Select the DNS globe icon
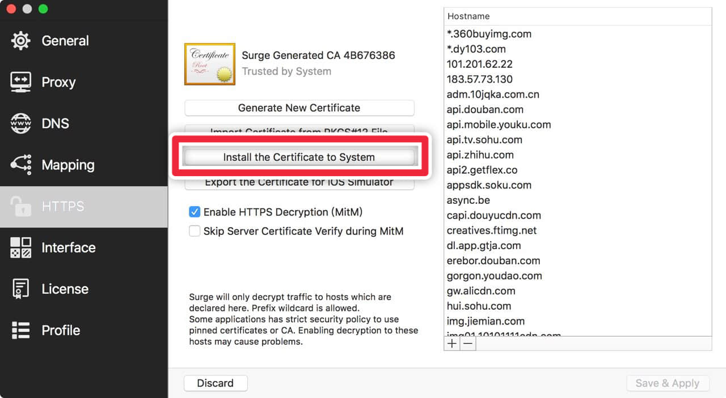Screen dimensions: 726x398 coord(21,123)
